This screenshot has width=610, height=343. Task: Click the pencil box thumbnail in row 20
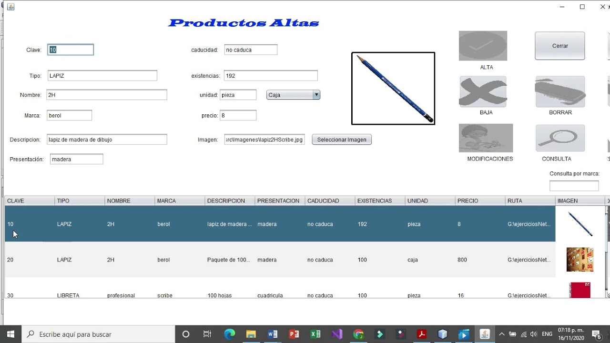(x=580, y=260)
